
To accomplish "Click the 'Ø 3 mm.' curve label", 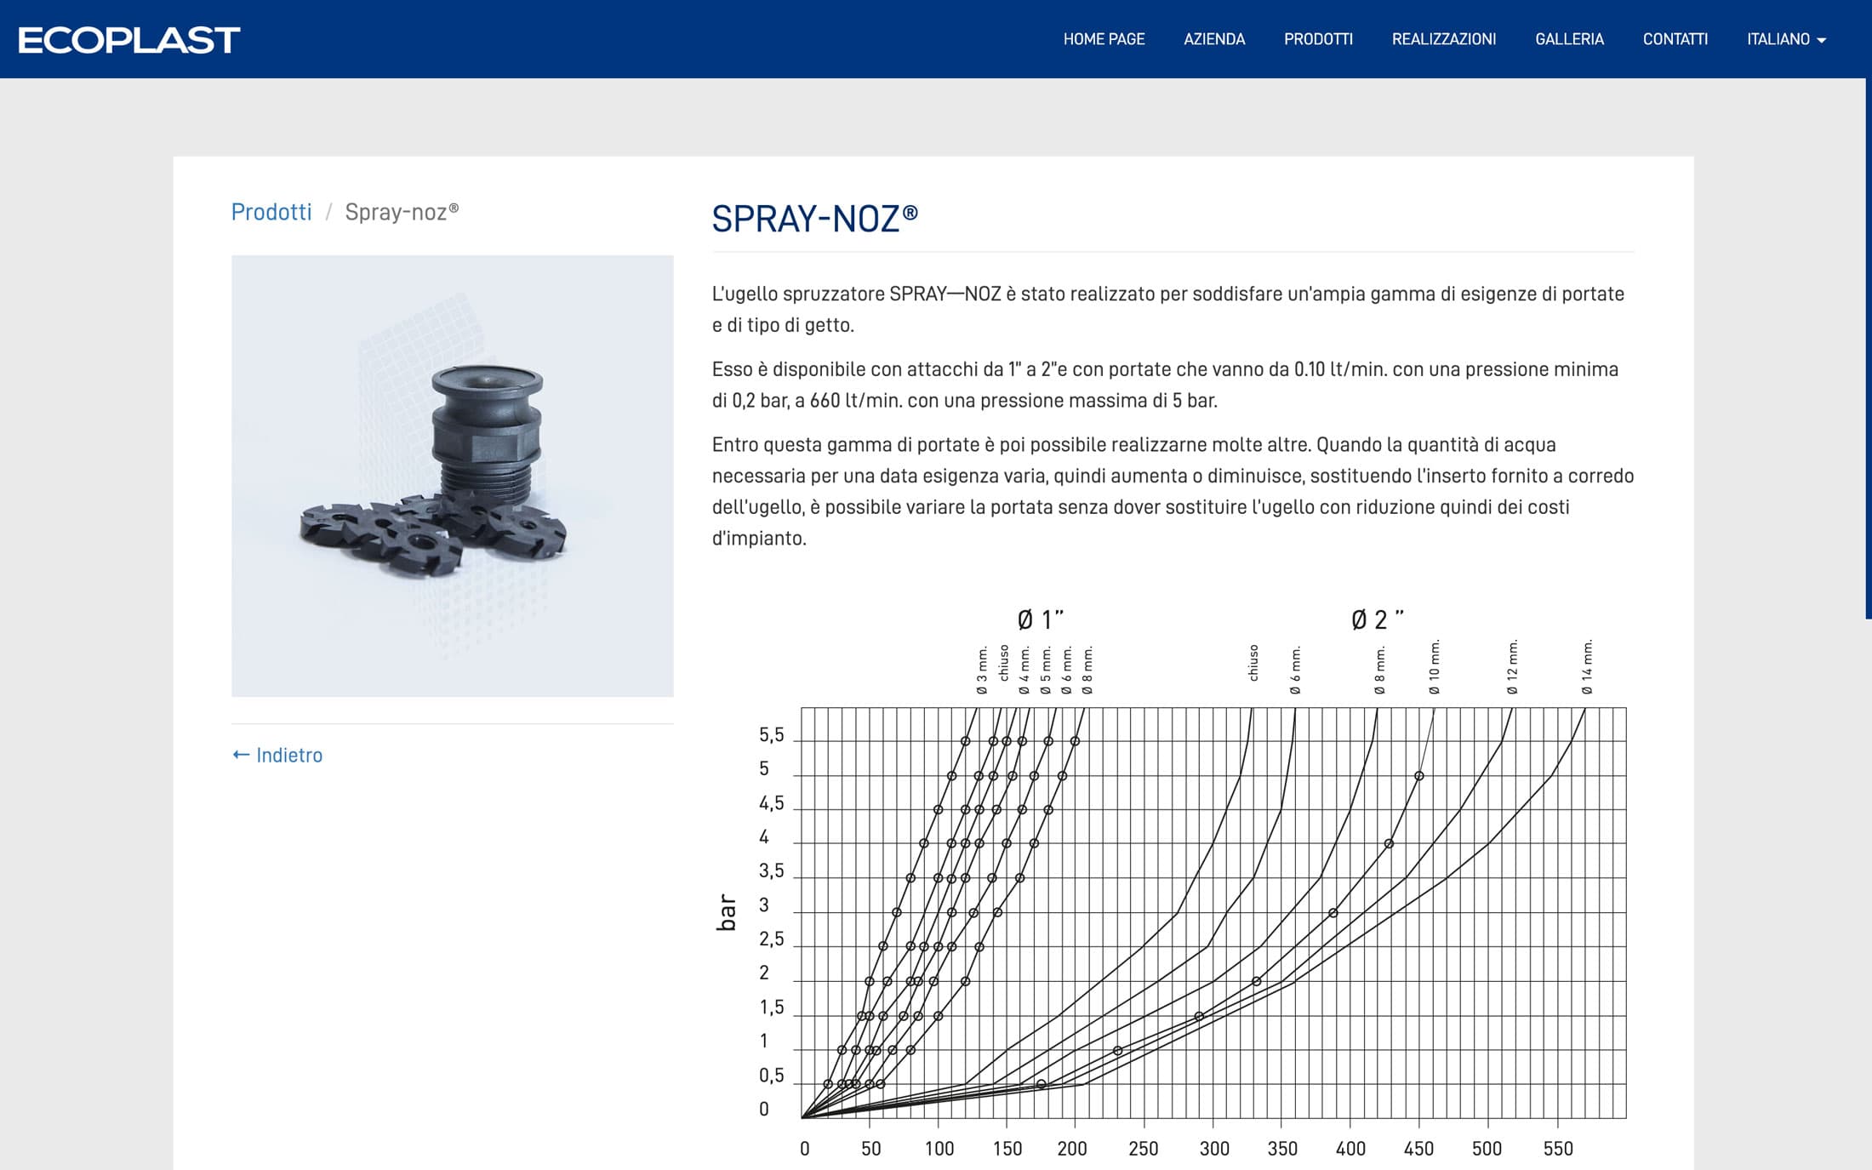I will [x=982, y=671].
